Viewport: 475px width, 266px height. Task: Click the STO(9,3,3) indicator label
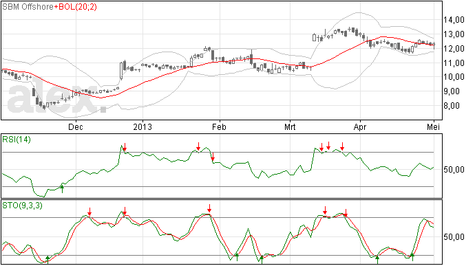point(23,206)
